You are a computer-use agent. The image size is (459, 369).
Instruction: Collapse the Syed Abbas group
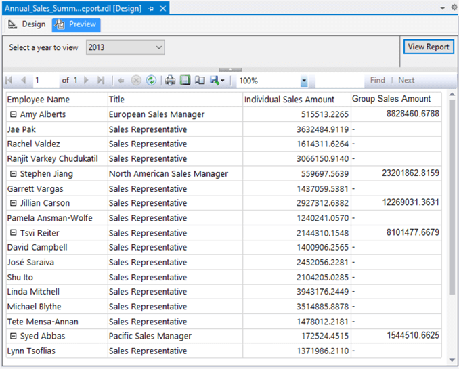coord(13,337)
